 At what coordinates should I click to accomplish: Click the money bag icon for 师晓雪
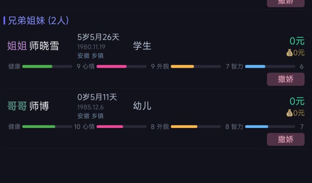[x=289, y=53]
